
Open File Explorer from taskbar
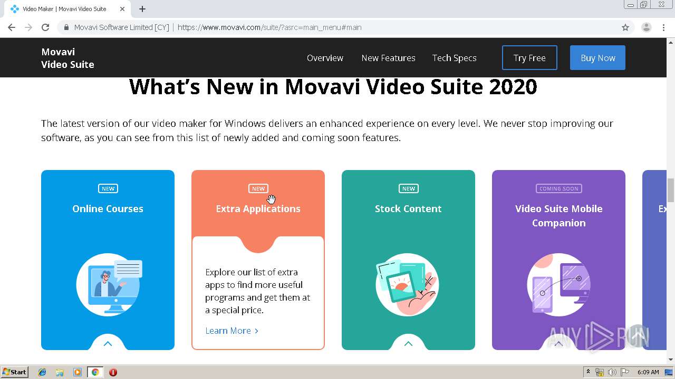(x=60, y=372)
